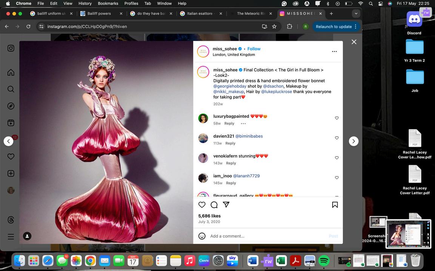Screen dimensions: 435x271
Task: View site information icon in address bar
Action: pos(41,27)
